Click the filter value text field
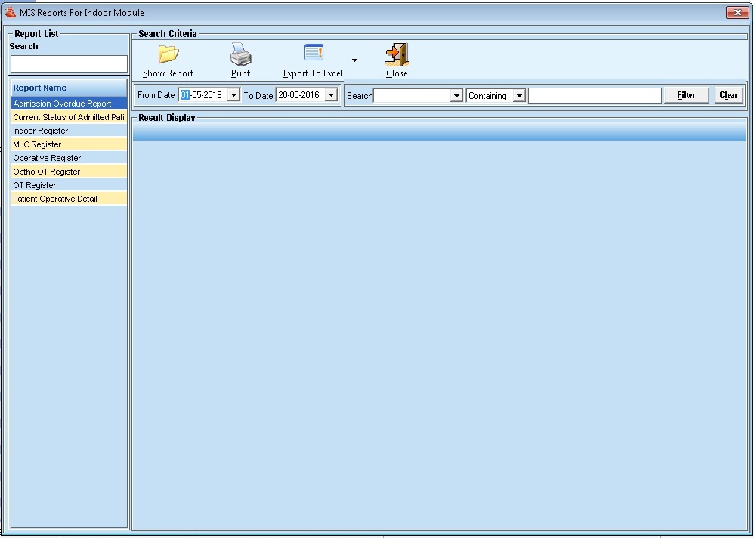754x538 pixels. pos(595,96)
